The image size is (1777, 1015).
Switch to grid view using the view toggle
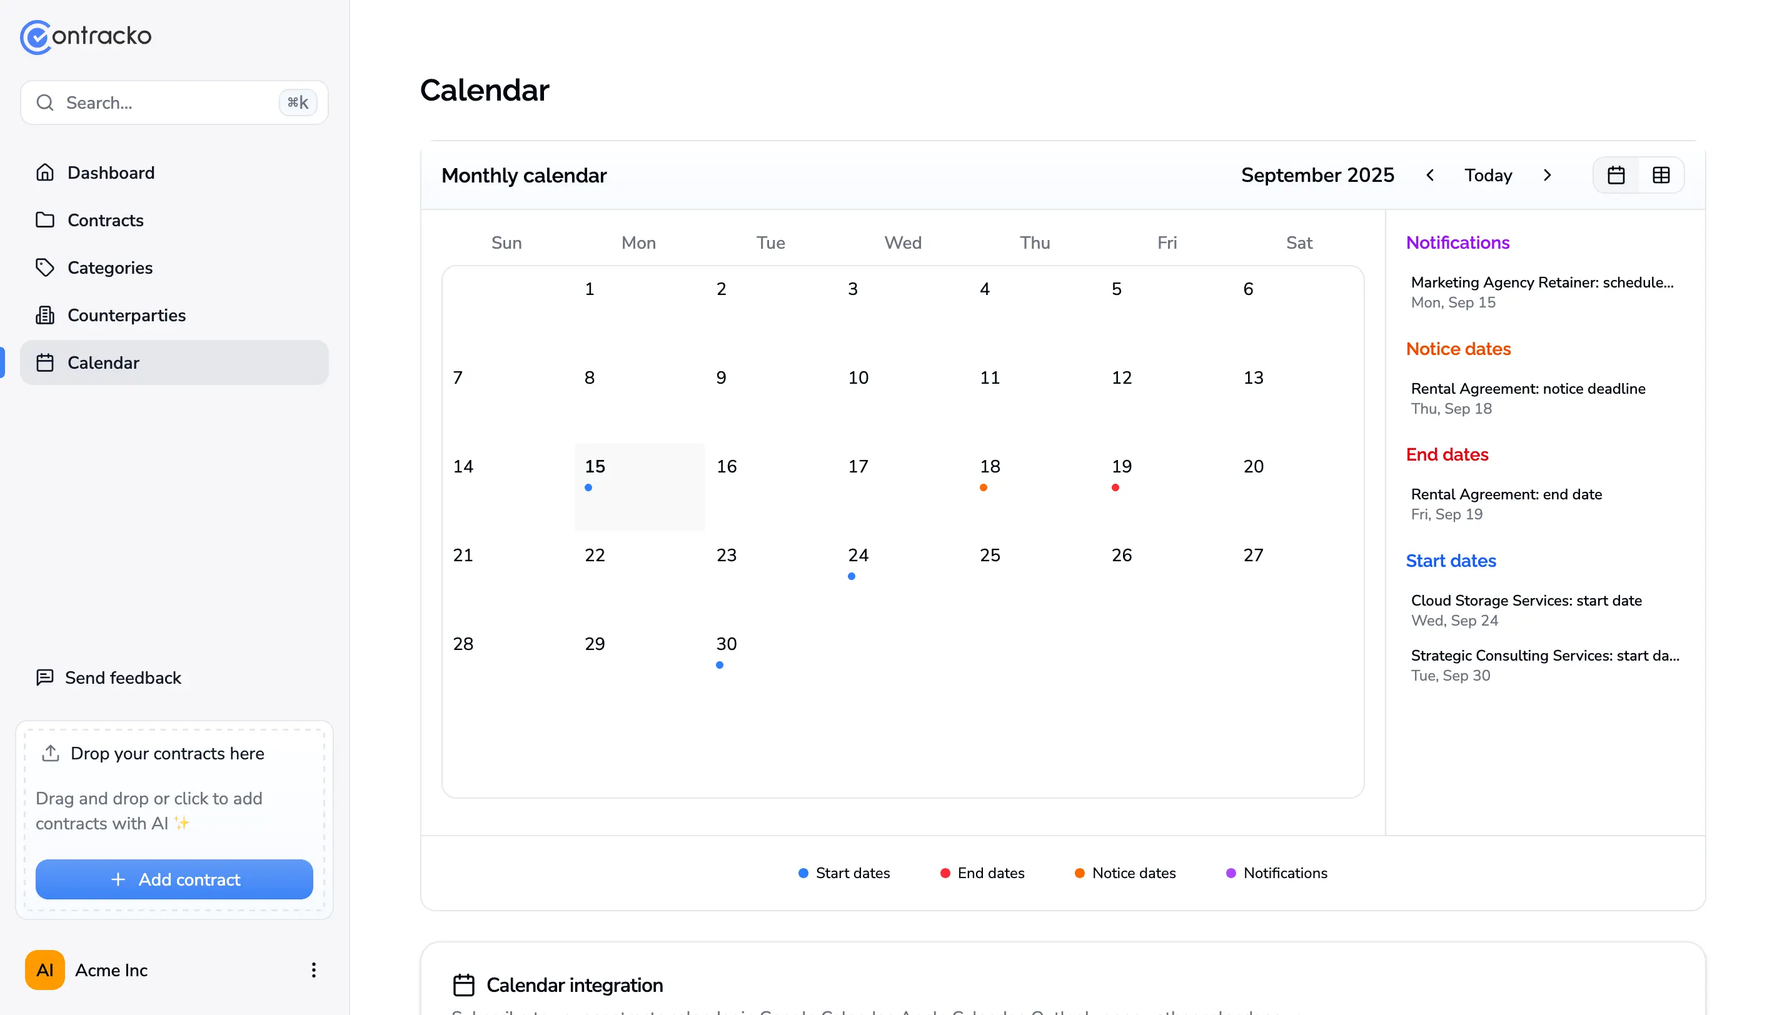tap(1661, 175)
